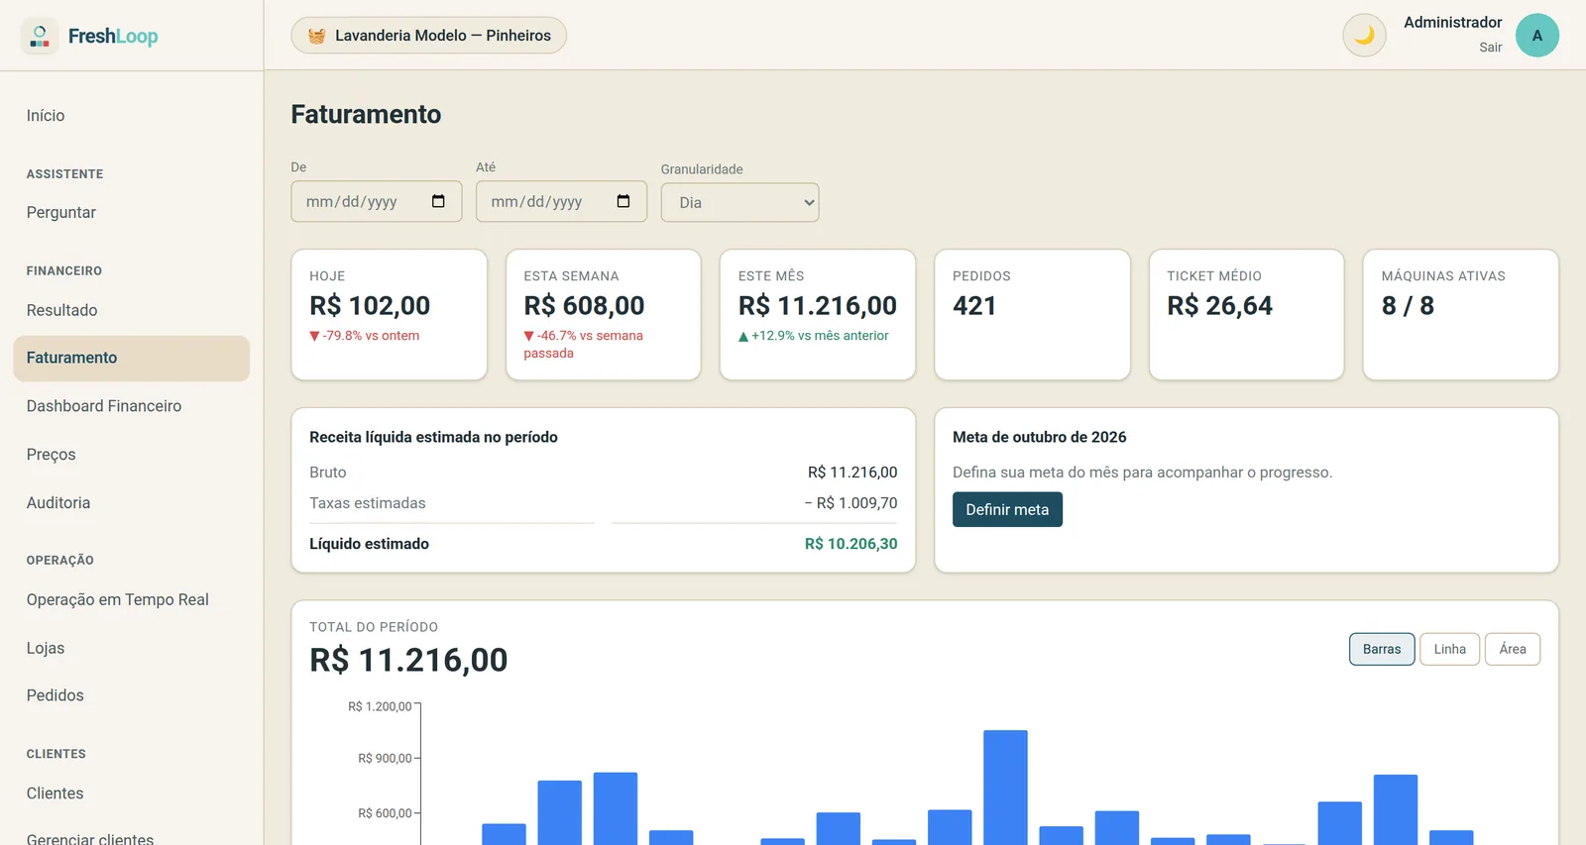Click the Hoje R$ 102,00 card
The image size is (1586, 845).
coord(390,314)
